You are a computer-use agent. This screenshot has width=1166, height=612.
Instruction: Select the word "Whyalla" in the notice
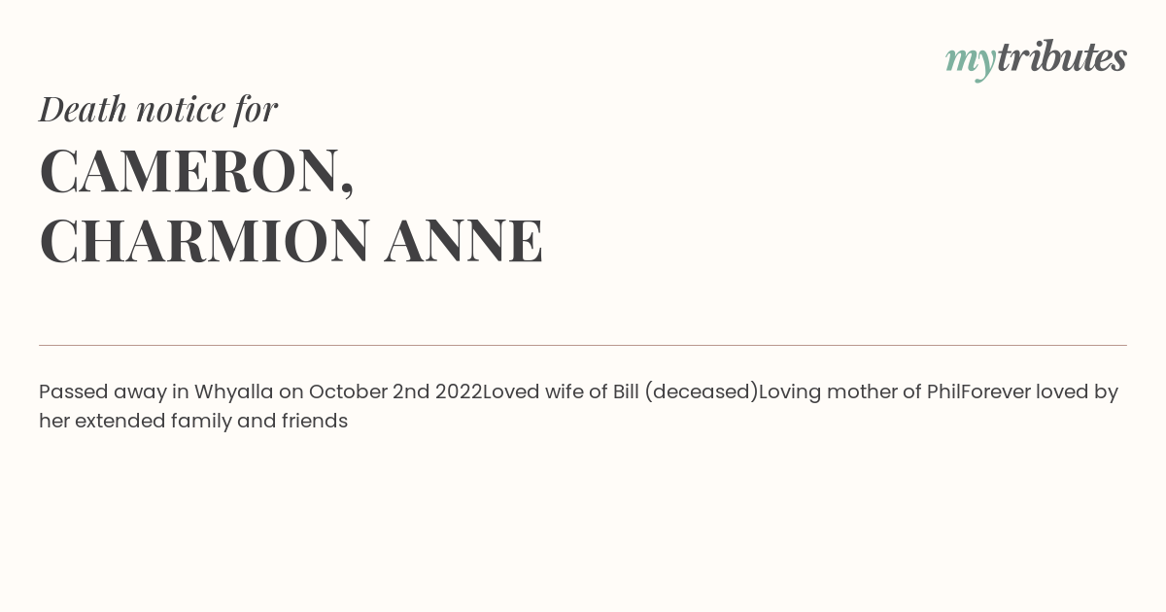[234, 392]
